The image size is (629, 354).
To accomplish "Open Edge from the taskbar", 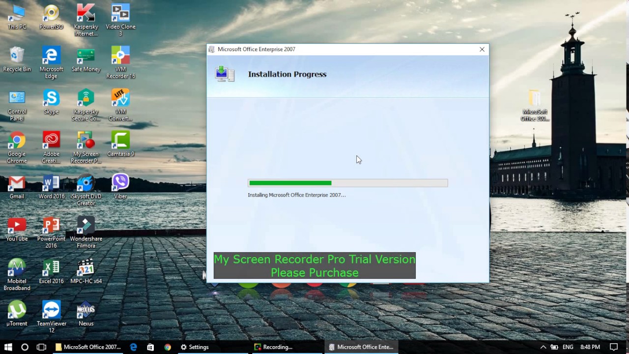I will pos(133,347).
